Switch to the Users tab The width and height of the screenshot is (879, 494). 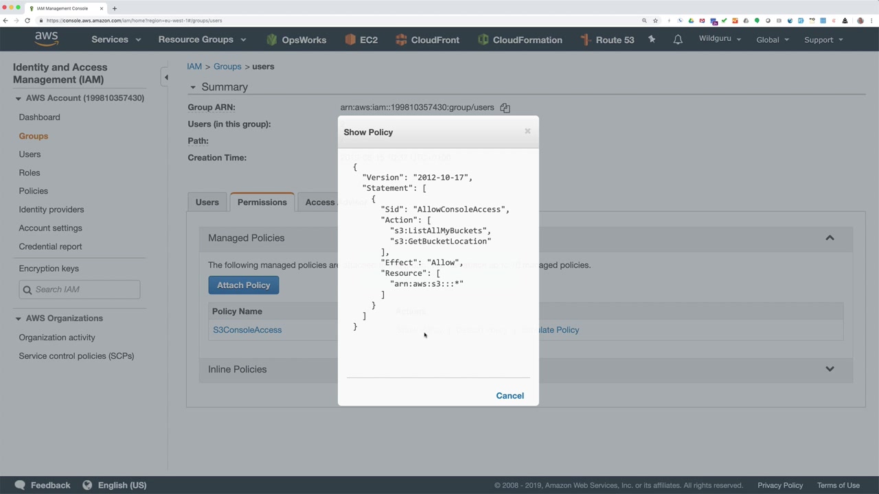(207, 202)
